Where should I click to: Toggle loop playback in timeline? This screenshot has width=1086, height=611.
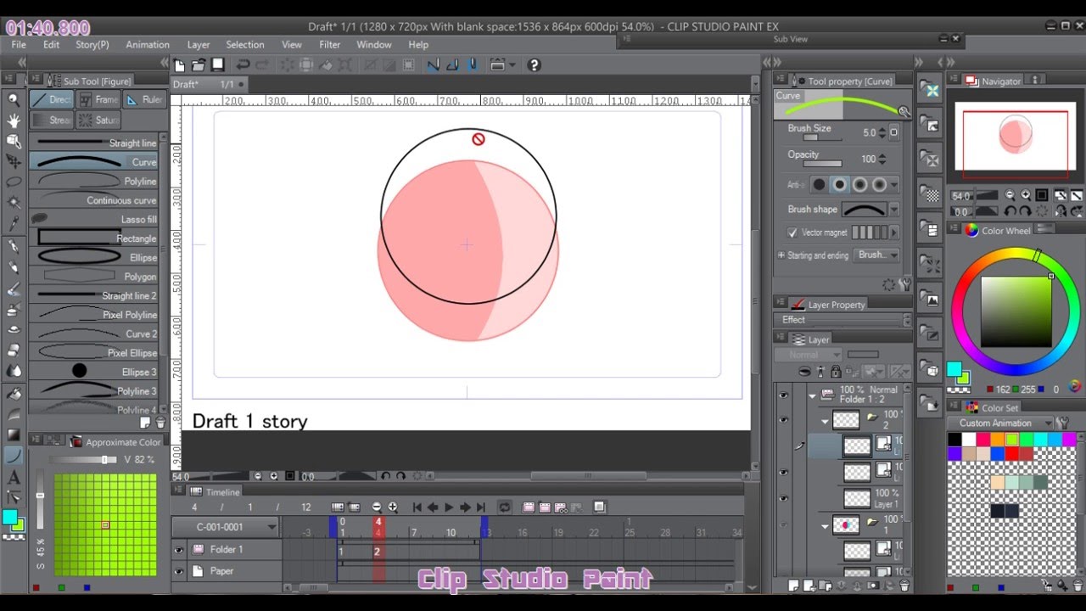pos(504,507)
